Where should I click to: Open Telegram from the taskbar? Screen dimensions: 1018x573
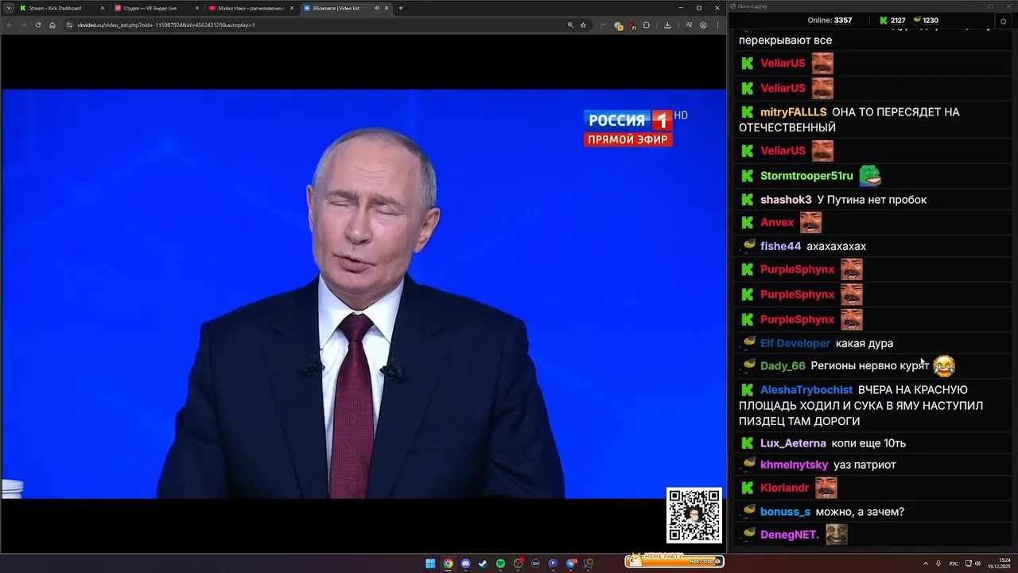click(571, 563)
